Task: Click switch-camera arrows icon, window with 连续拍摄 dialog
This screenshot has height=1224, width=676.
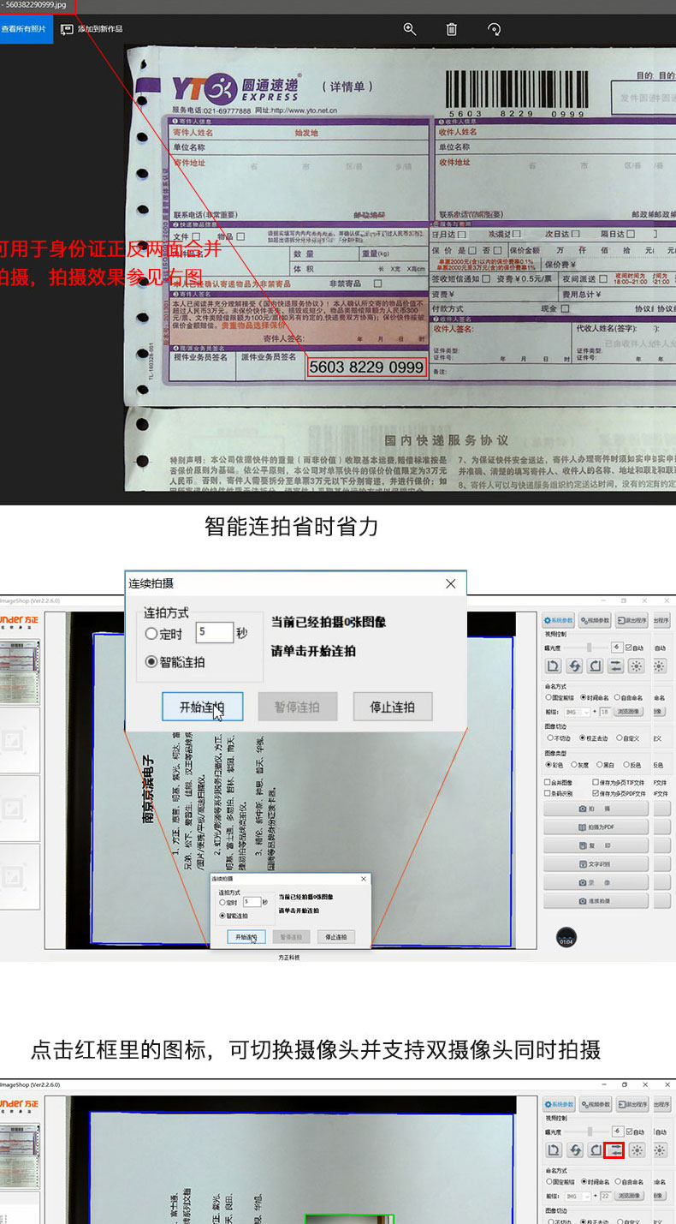Action: (615, 666)
